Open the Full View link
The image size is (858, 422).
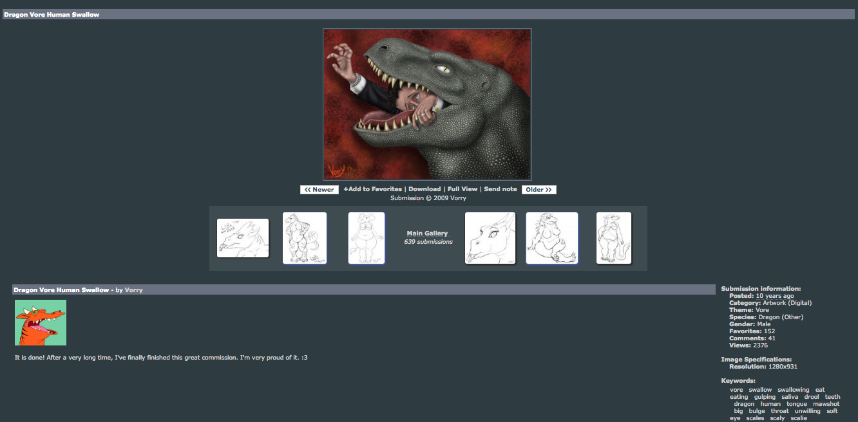pyautogui.click(x=462, y=189)
